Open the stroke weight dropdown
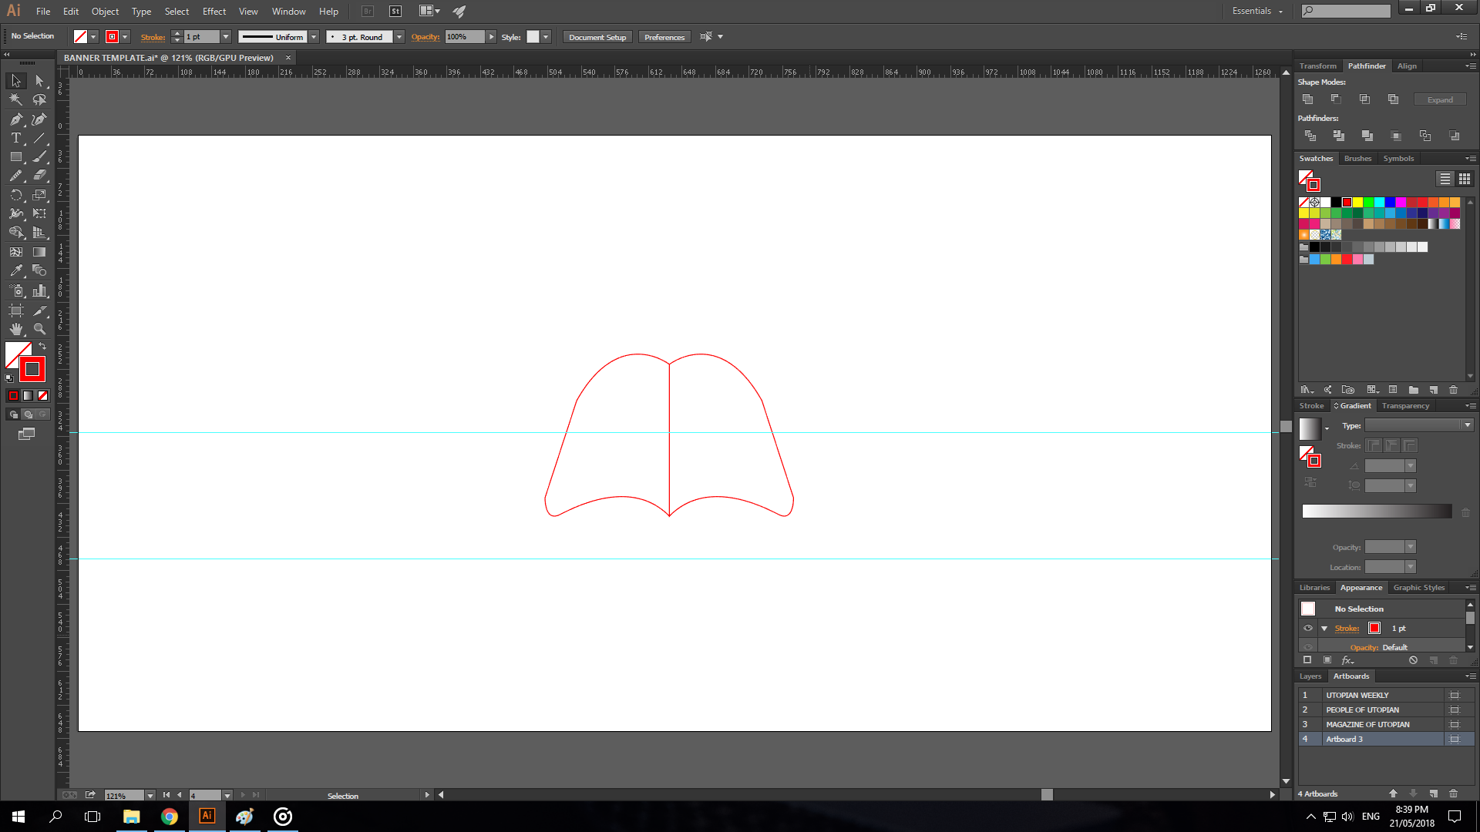 pos(226,37)
